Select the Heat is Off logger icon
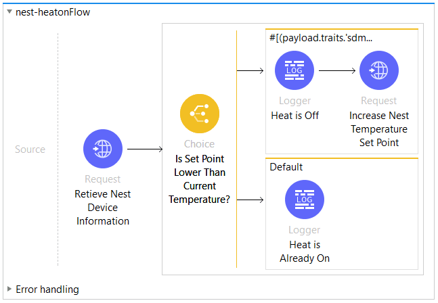Screen dimensions: 438x303 [294, 70]
